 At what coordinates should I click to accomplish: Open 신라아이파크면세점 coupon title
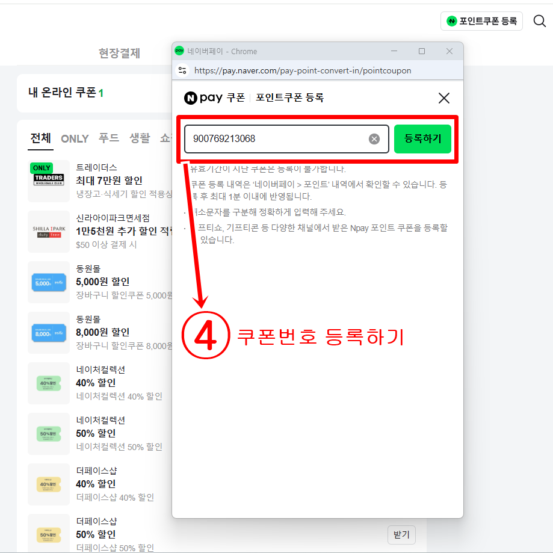point(113,218)
